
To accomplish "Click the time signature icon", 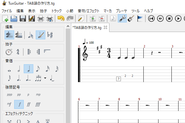I will 18,52.
